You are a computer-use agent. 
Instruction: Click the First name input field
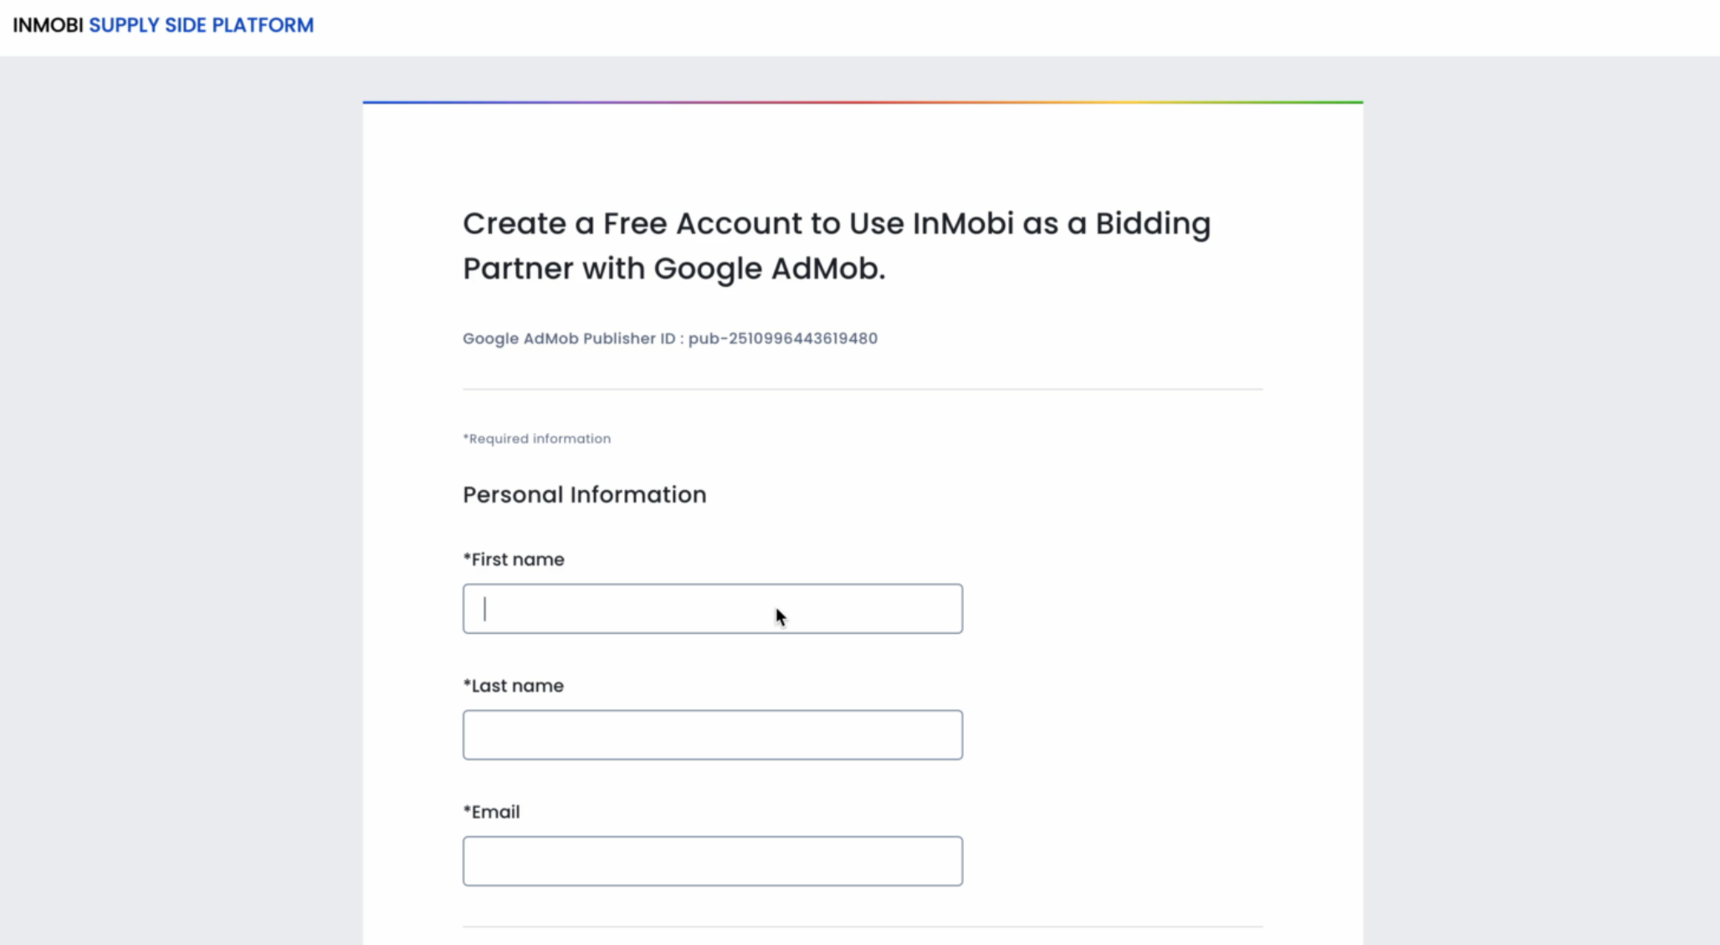click(x=712, y=609)
